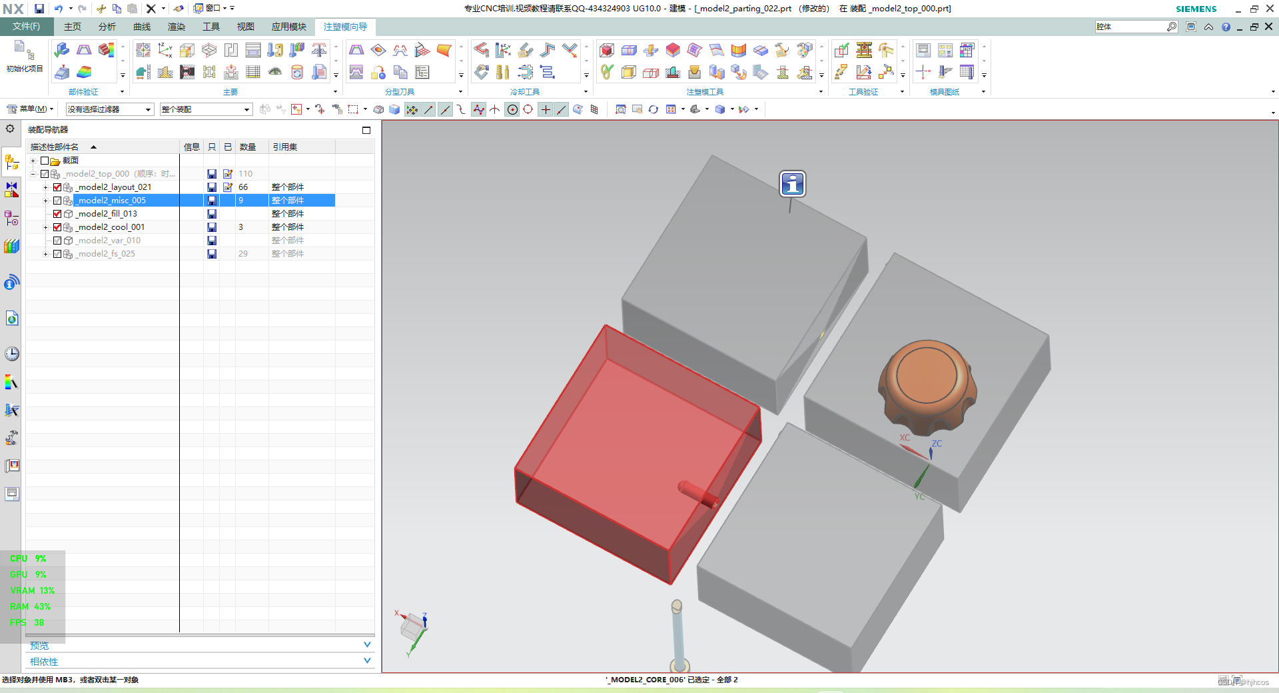Expand the 预览 panel section
The image size is (1279, 693).
200,645
